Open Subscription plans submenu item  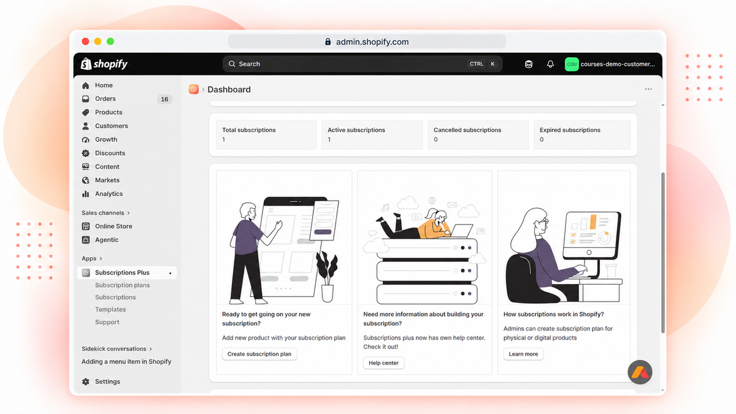pyautogui.click(x=122, y=285)
